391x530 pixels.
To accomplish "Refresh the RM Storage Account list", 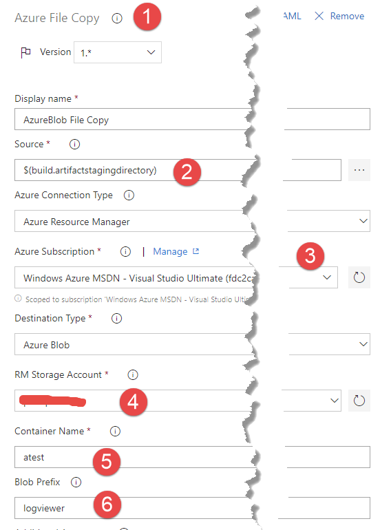I will 359,401.
